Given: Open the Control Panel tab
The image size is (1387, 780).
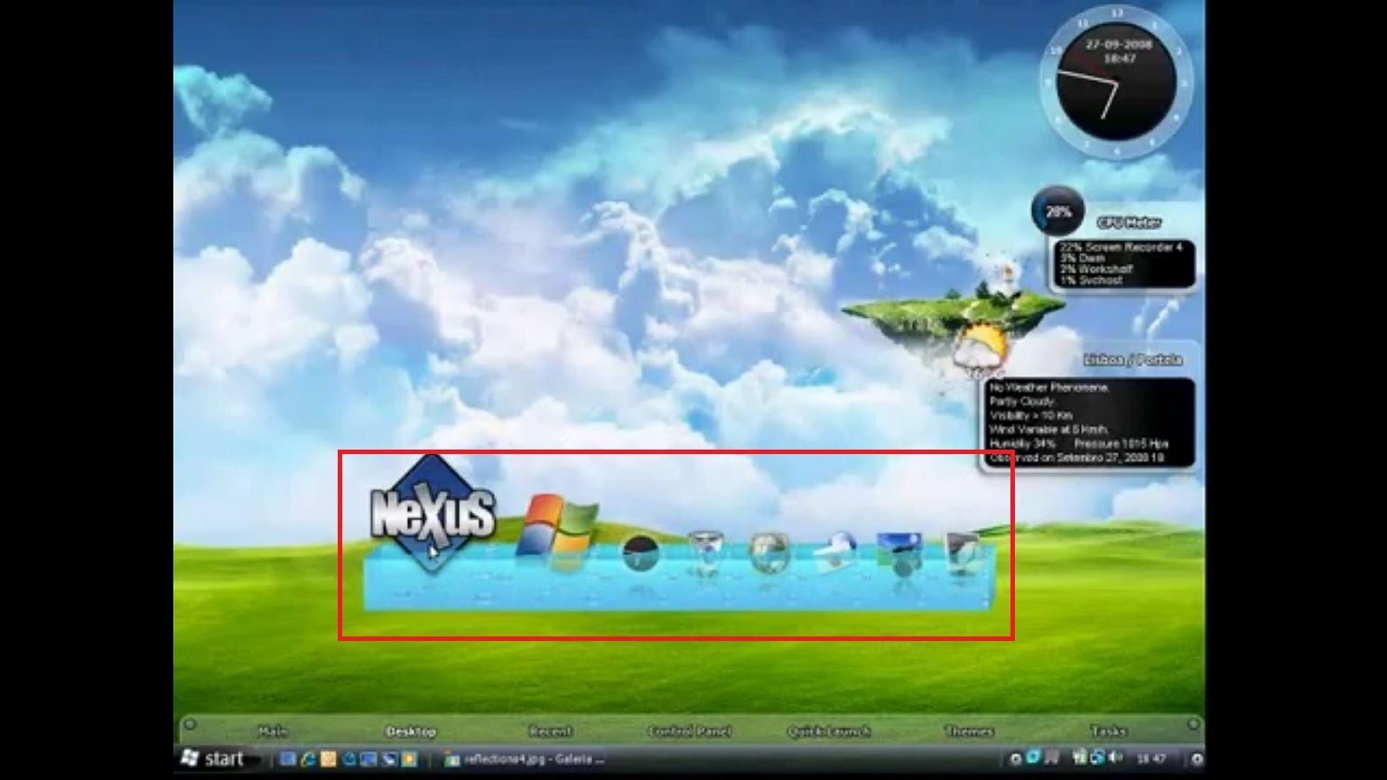Looking at the screenshot, I should click(x=689, y=731).
